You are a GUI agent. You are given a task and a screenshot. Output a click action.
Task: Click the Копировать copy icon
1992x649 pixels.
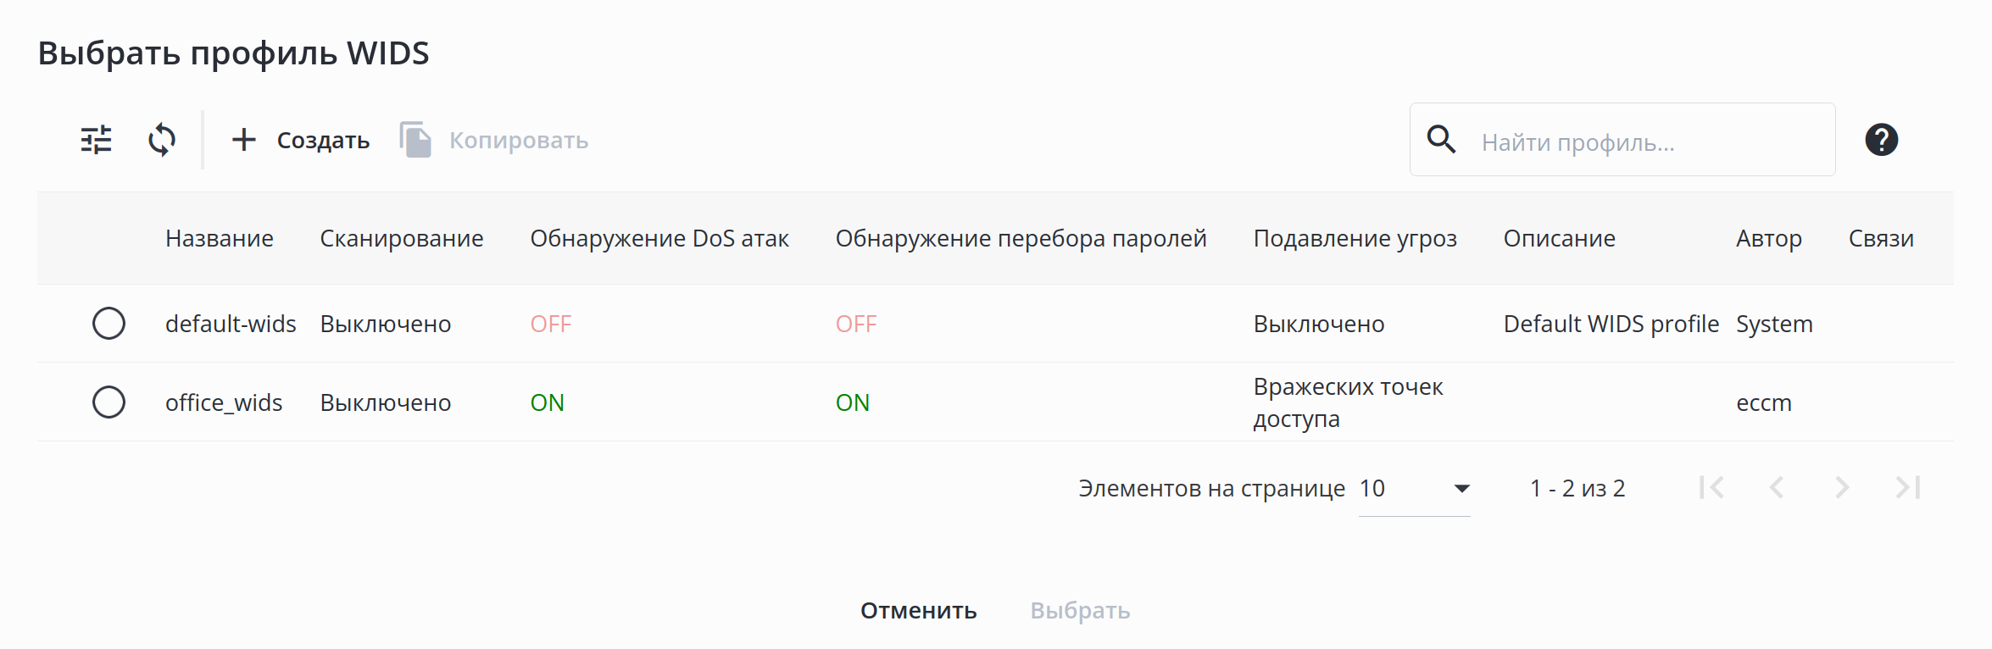[415, 140]
